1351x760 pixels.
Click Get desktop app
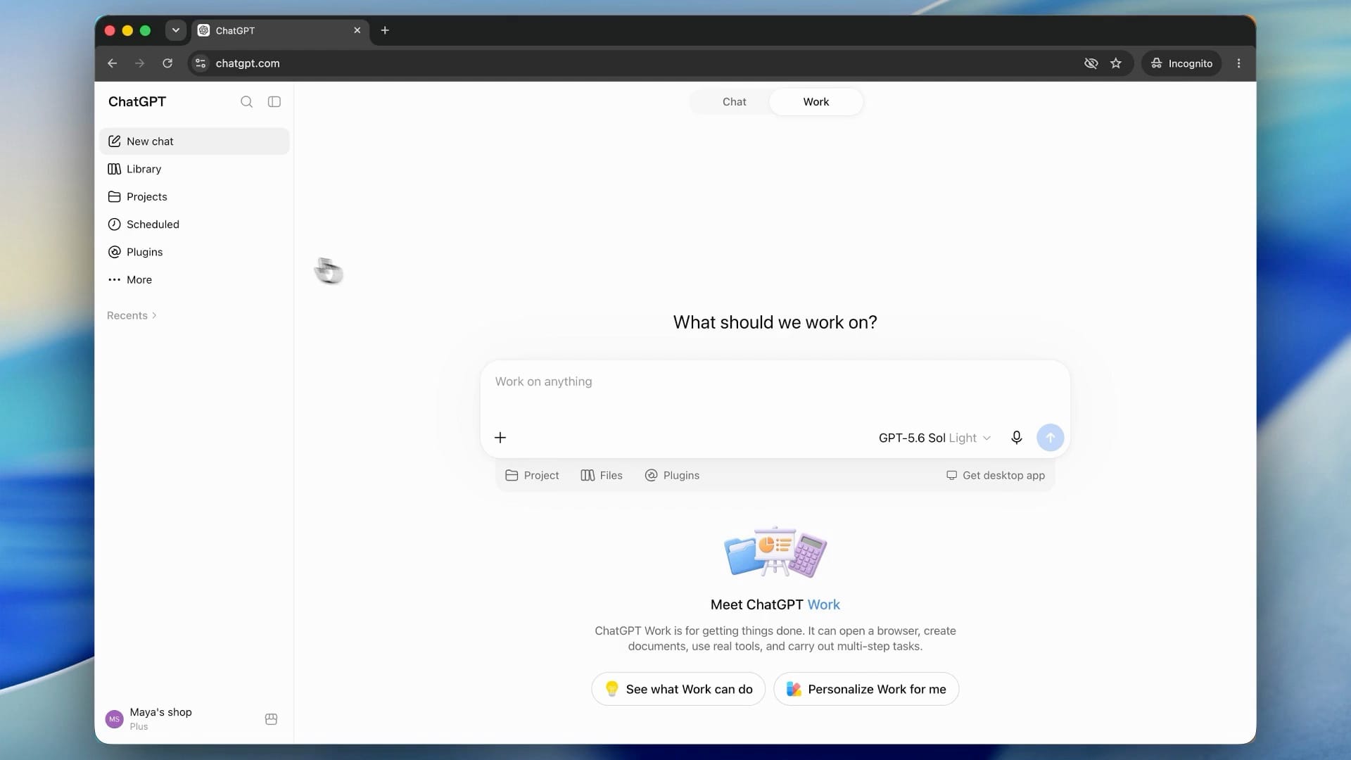996,476
